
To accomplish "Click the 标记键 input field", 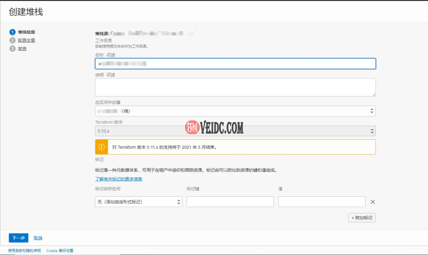I will [x=230, y=202].
